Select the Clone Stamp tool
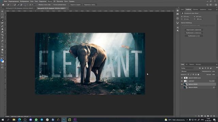The height and width of the screenshot is (122, 218). [x=2, y=29]
